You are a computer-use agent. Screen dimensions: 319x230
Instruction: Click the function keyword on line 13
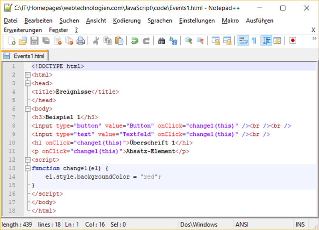pos(46,168)
